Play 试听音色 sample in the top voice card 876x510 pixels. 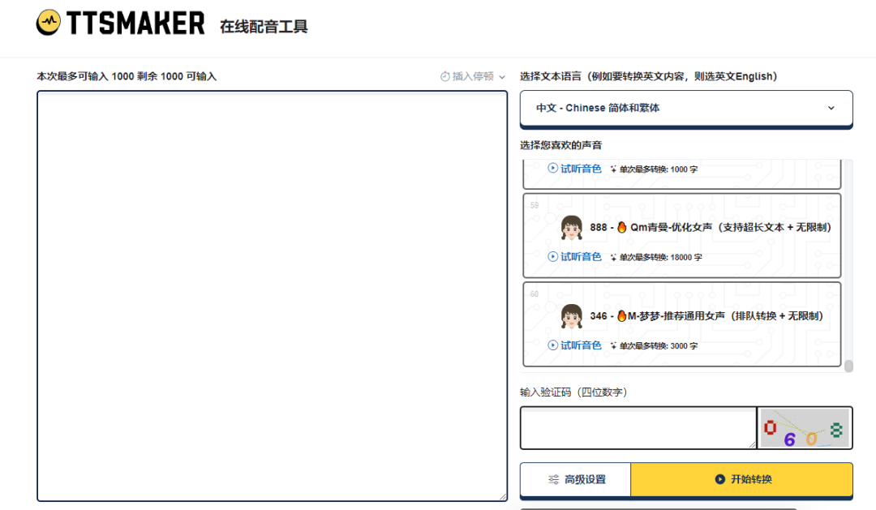575,168
